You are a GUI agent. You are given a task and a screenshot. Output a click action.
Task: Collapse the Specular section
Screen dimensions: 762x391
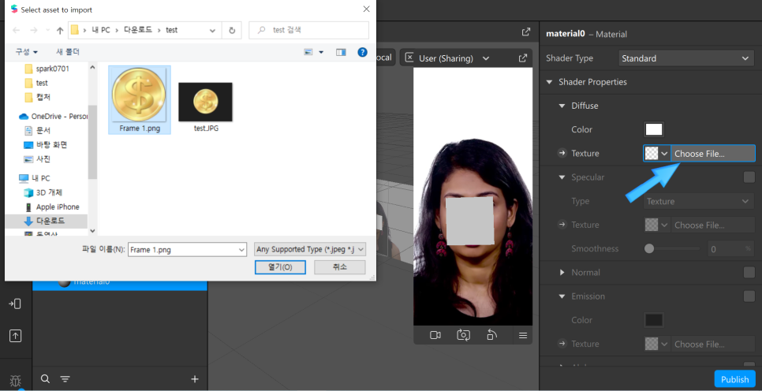point(562,177)
